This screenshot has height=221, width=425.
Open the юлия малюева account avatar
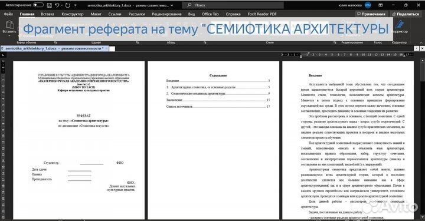tap(368, 5)
